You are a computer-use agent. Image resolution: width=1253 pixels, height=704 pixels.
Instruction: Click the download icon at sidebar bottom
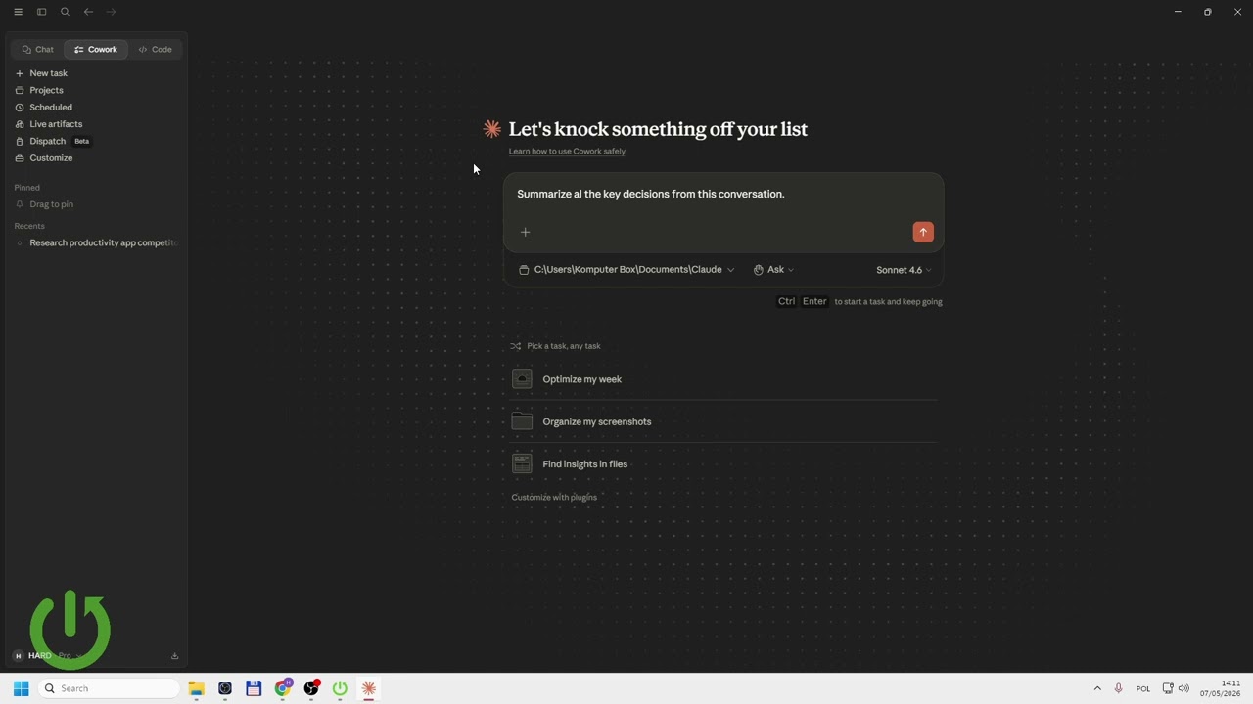174,656
